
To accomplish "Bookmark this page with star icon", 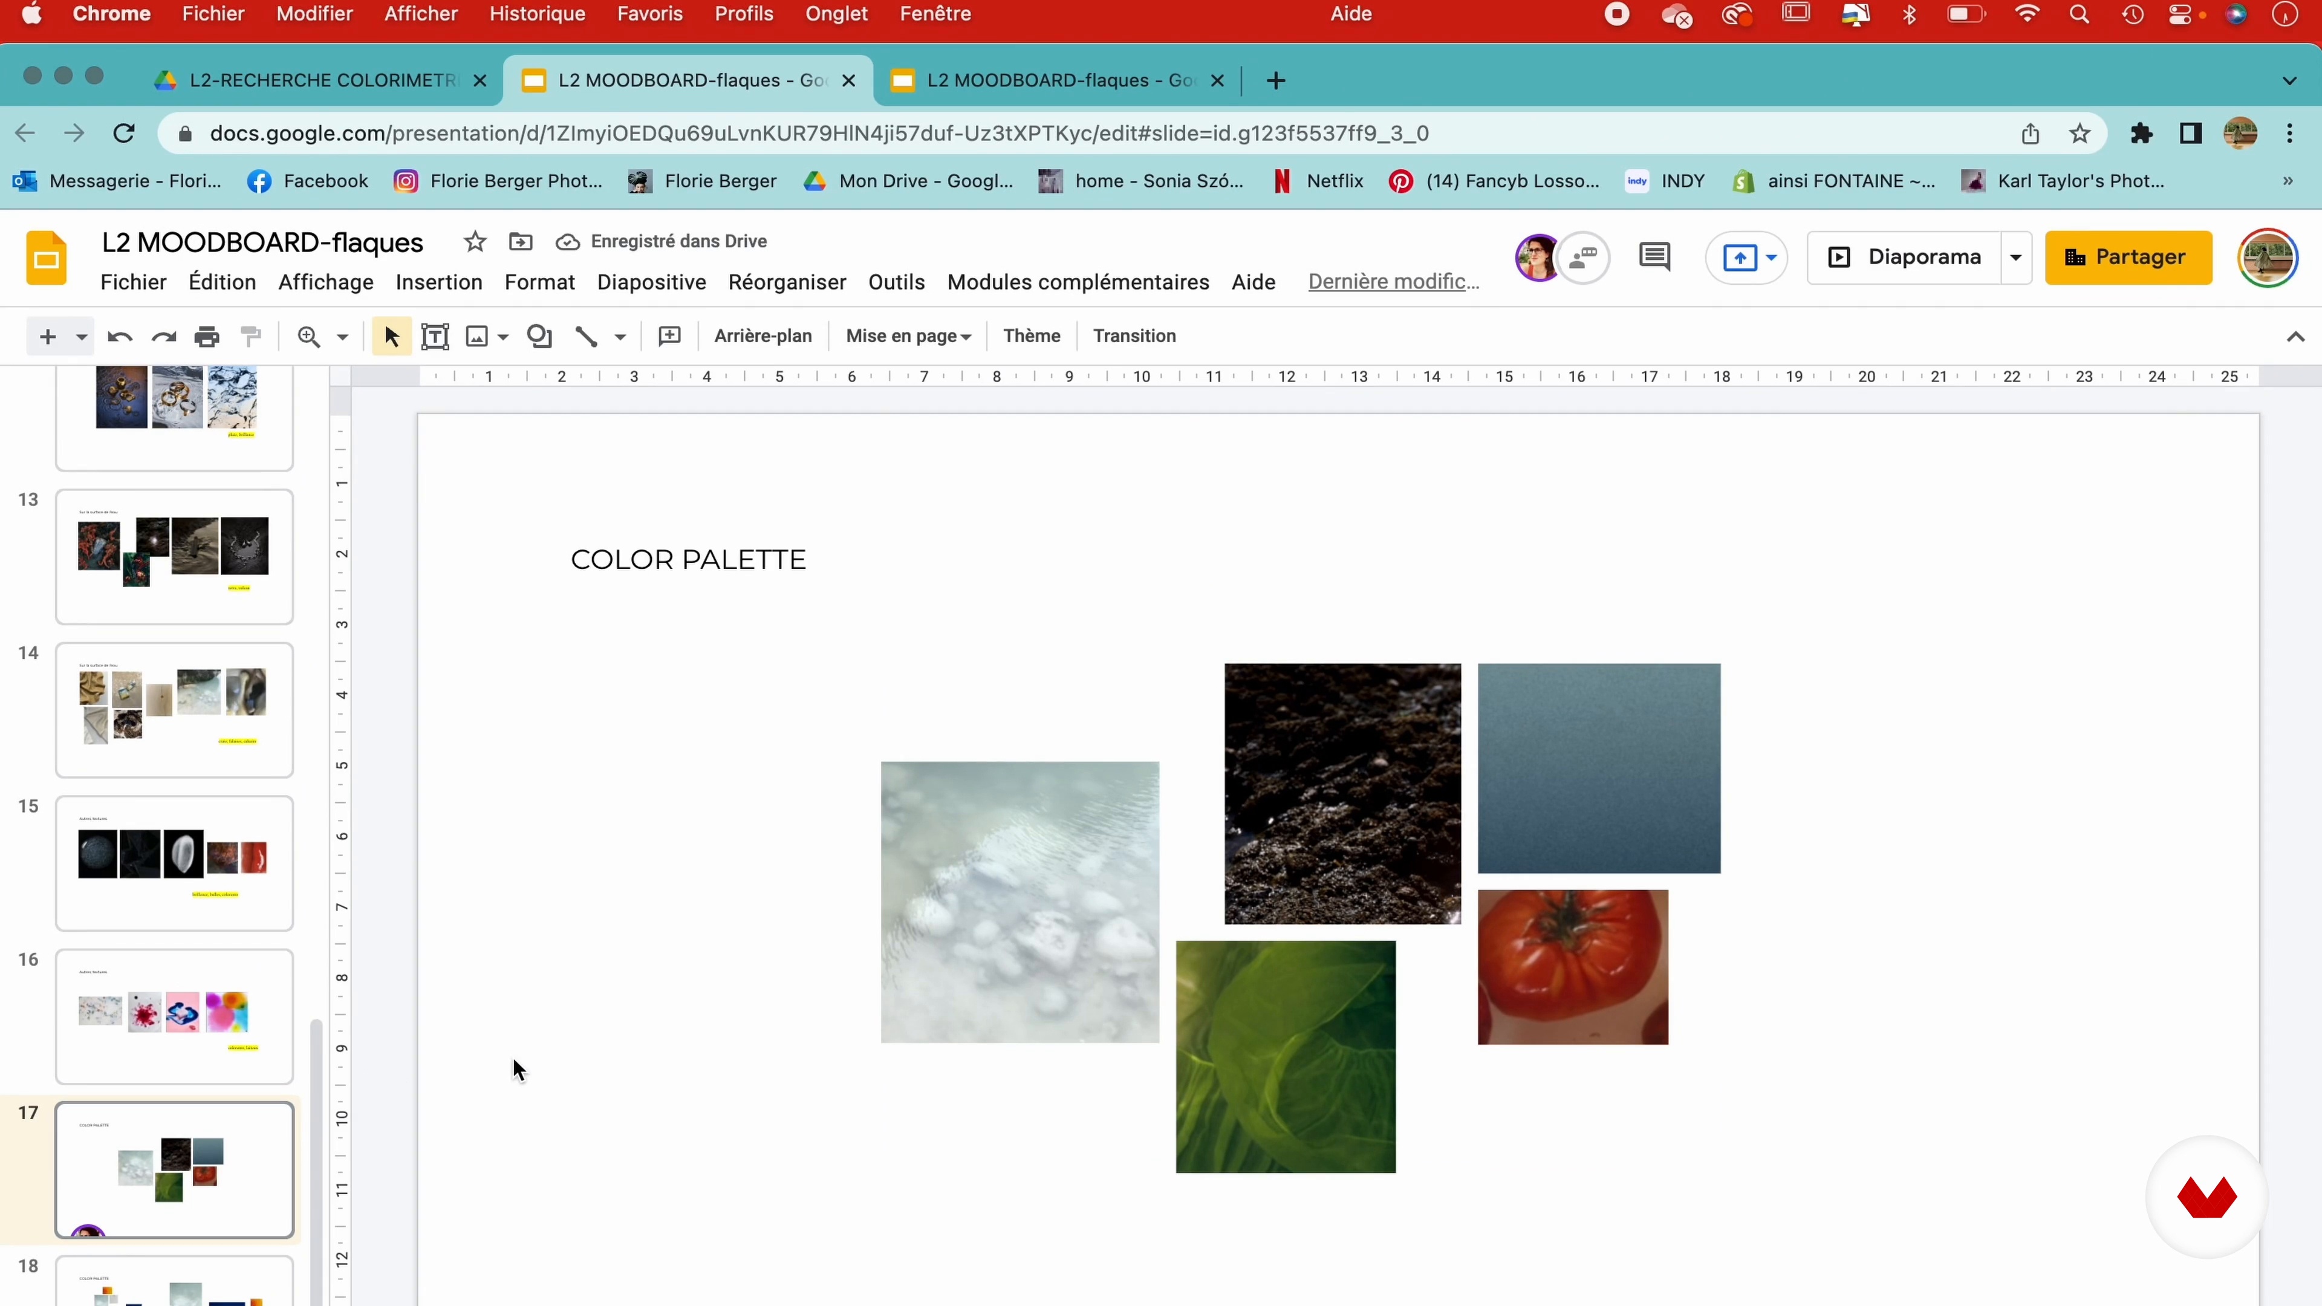I will [2080, 134].
